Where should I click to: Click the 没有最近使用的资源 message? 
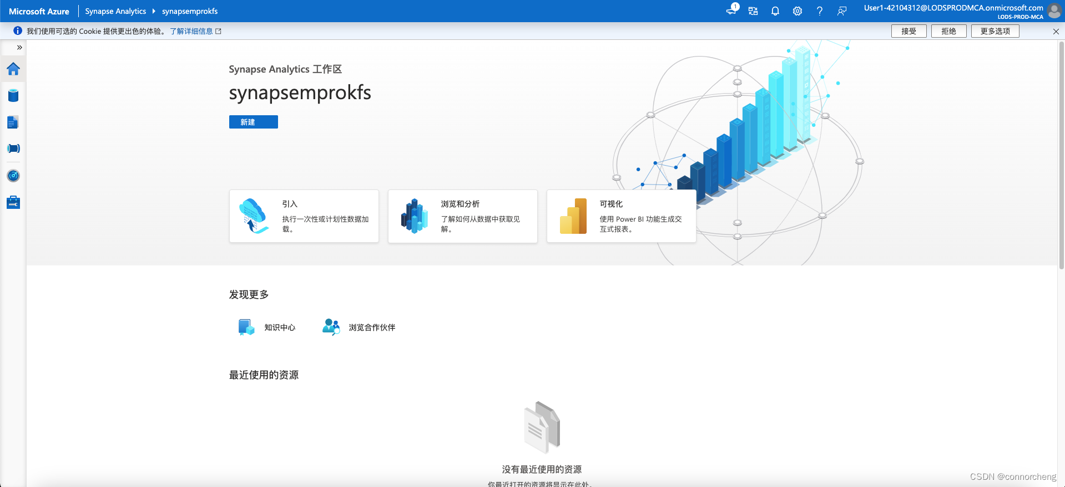pyautogui.click(x=542, y=469)
